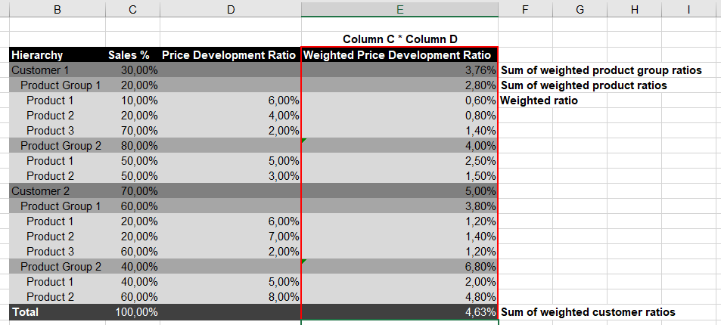Click the green error indicator in Product Group 2 row under Customer 1

(x=303, y=141)
